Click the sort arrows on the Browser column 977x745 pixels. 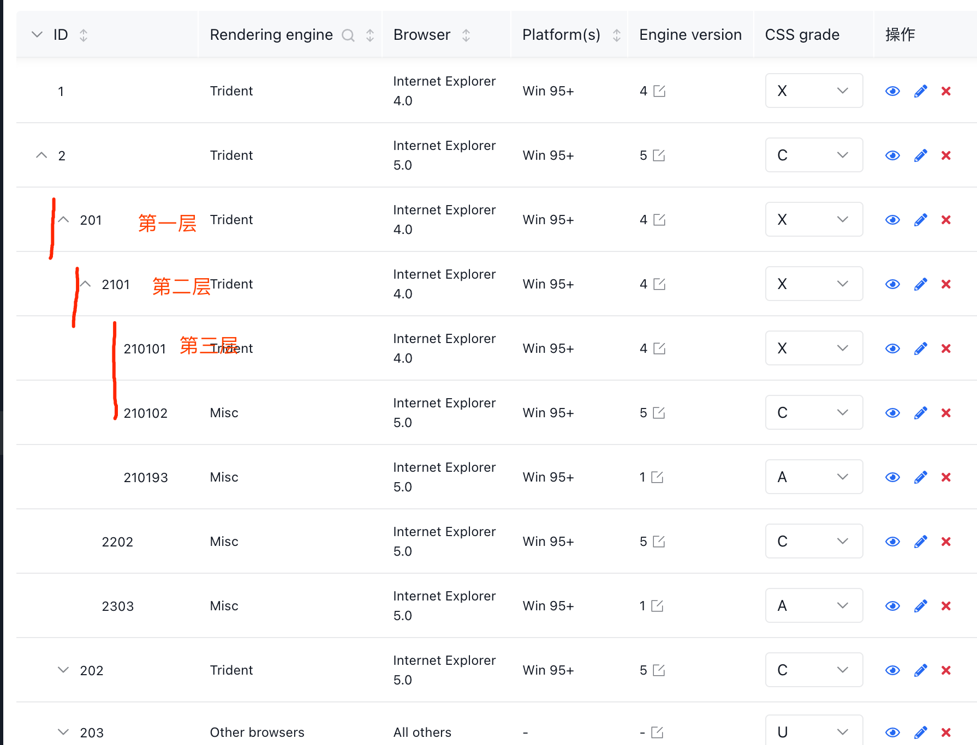click(x=466, y=34)
